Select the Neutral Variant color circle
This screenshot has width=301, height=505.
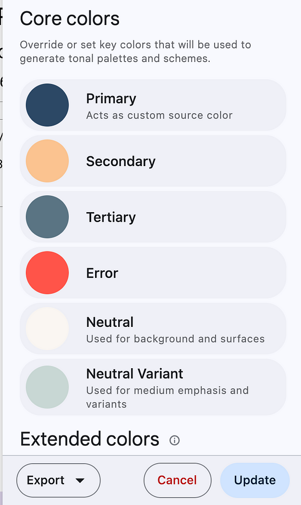(x=47, y=387)
